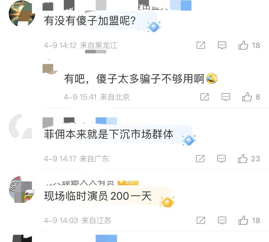Share the Beijing reply using the forward icon
Viewport: 269px width, 242px height.
tap(205, 97)
